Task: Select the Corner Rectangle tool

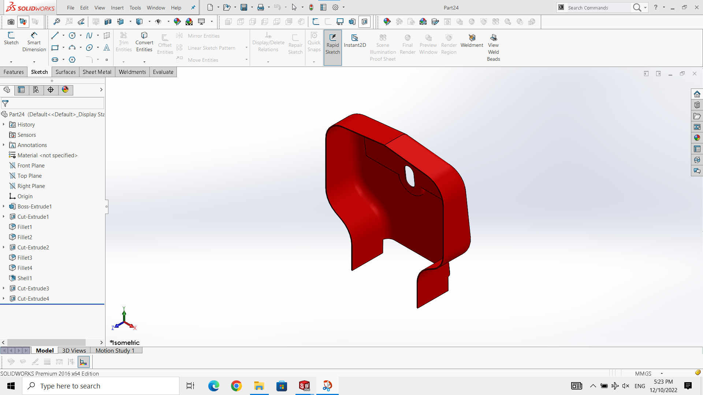Action: point(55,48)
